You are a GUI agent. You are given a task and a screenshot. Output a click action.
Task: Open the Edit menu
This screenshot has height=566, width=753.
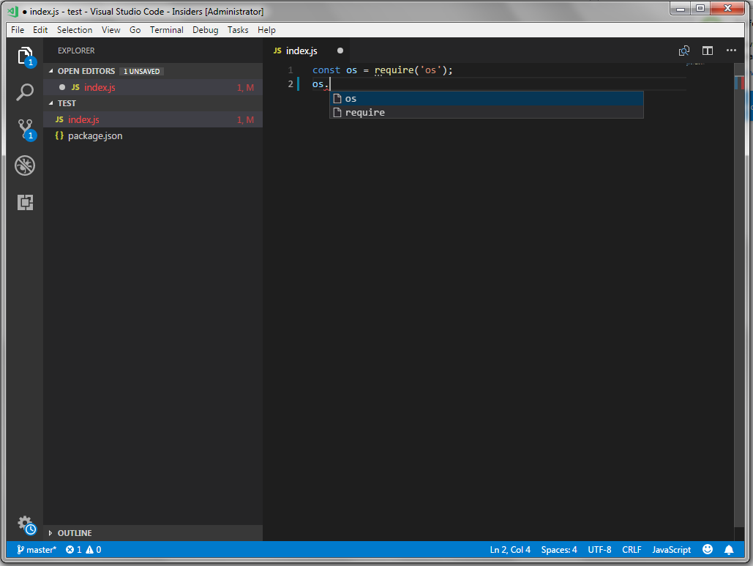click(x=40, y=30)
